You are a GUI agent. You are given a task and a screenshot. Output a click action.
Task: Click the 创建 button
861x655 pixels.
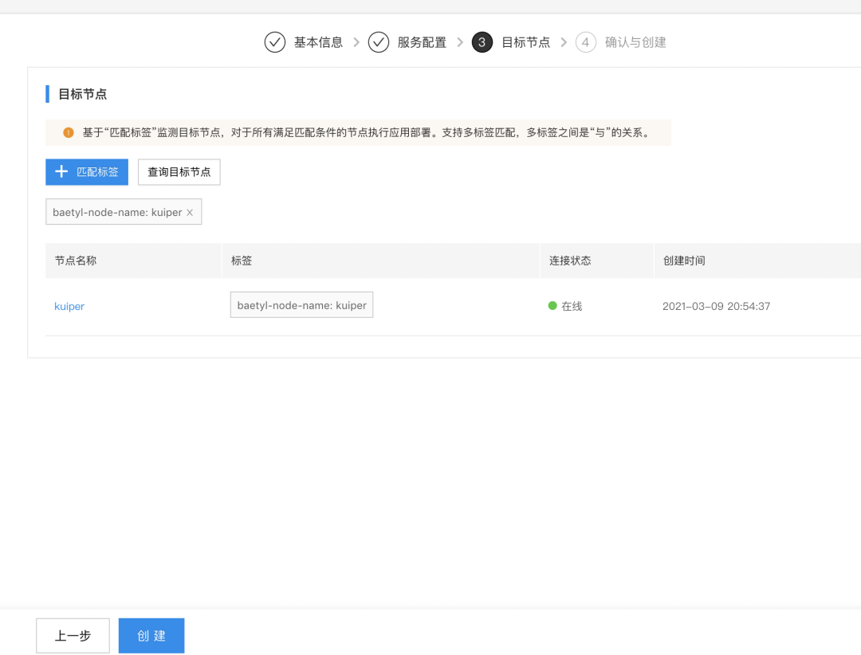pos(151,636)
